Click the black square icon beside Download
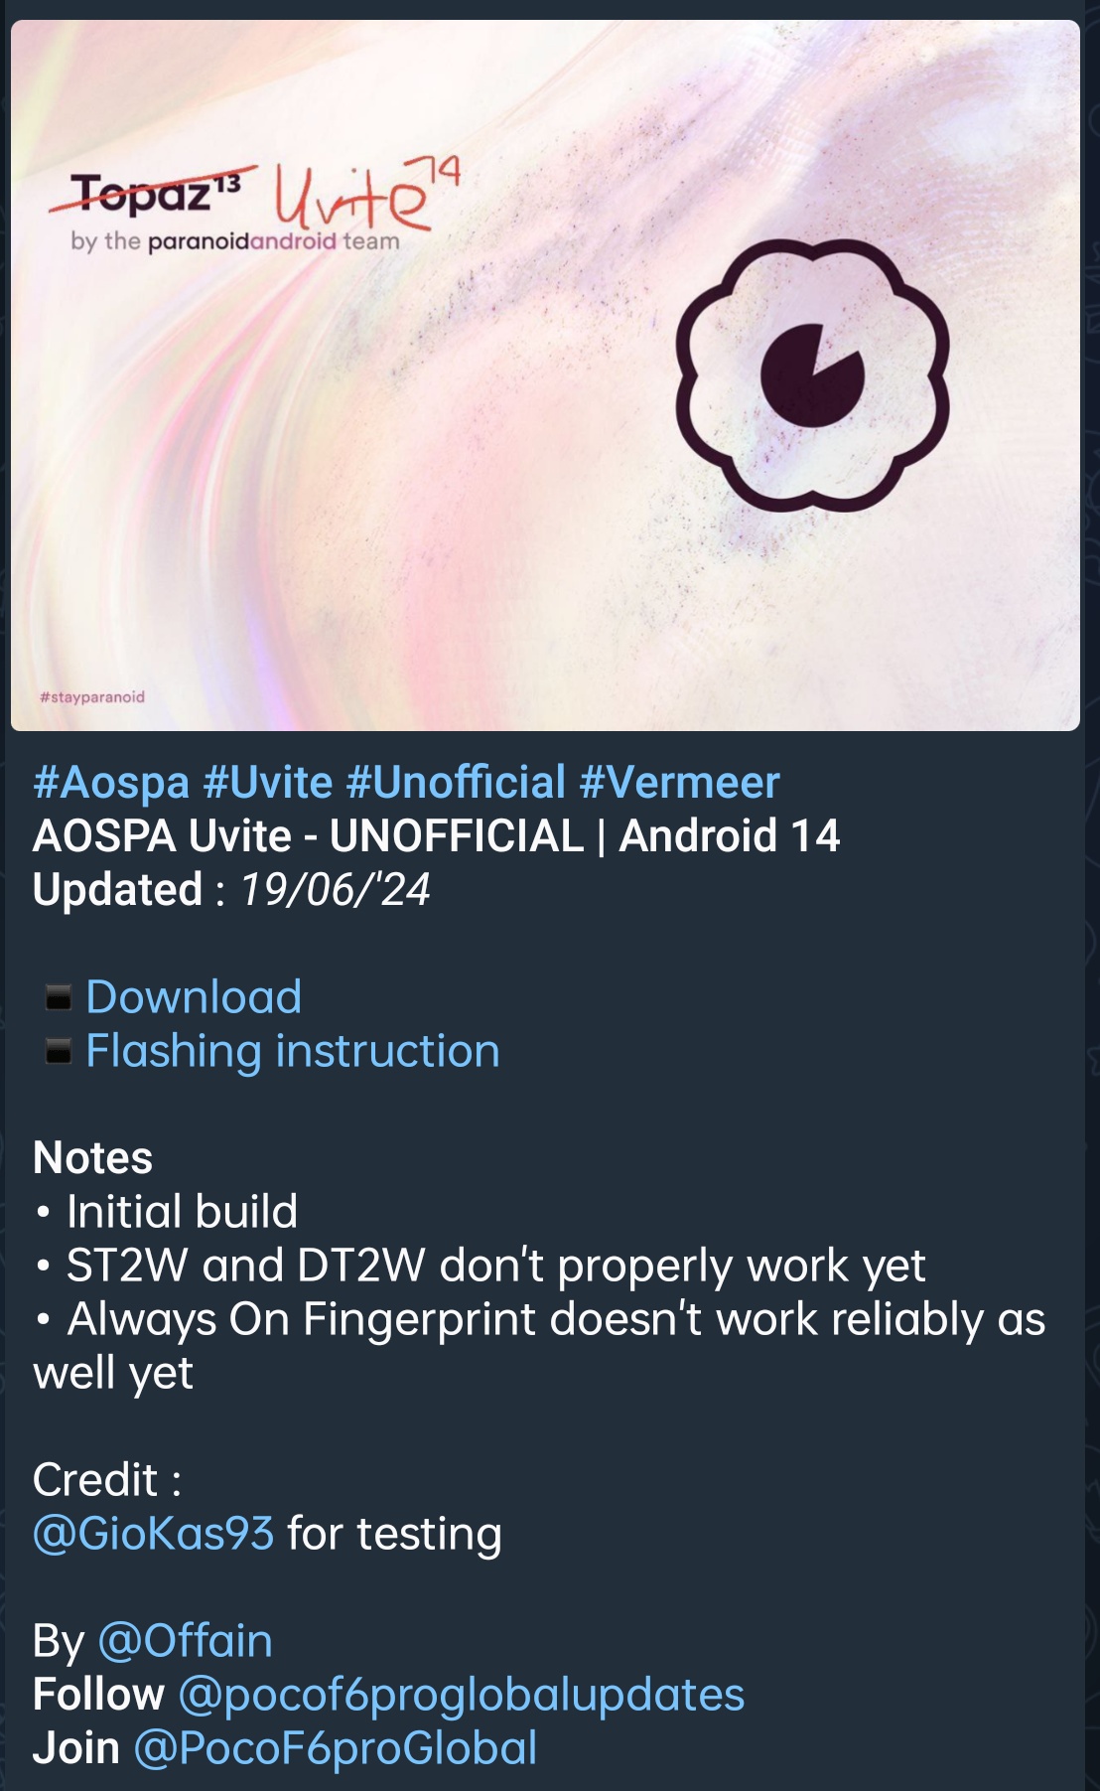This screenshot has height=1791, width=1100. 59,997
